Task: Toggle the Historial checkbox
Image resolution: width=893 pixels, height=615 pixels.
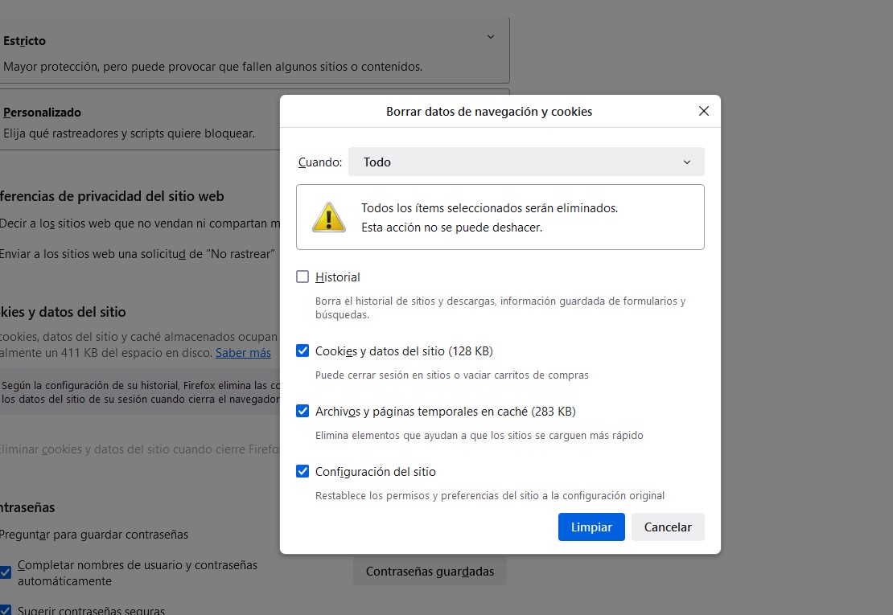Action: (302, 277)
